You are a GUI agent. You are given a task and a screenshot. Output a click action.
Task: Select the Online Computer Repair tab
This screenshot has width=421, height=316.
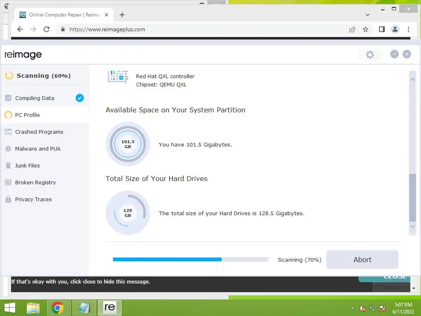pos(64,15)
